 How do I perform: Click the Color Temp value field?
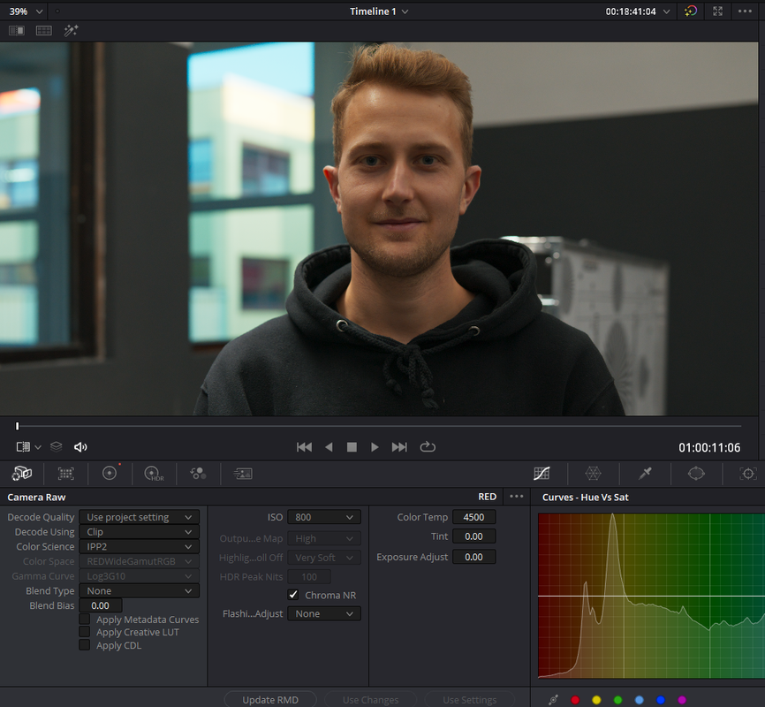[x=473, y=517]
